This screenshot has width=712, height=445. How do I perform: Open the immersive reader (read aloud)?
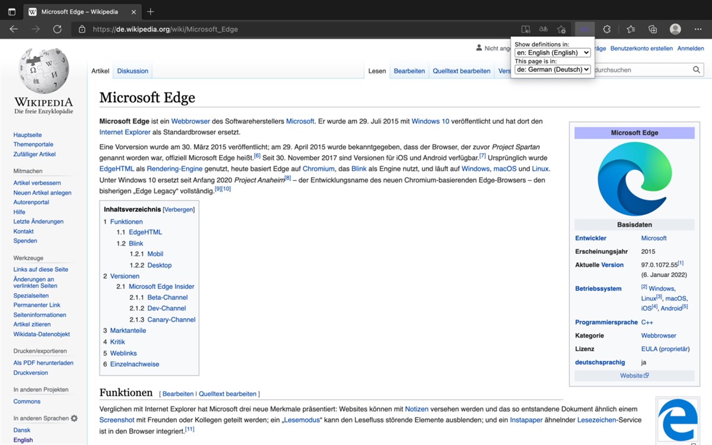pyautogui.click(x=526, y=29)
